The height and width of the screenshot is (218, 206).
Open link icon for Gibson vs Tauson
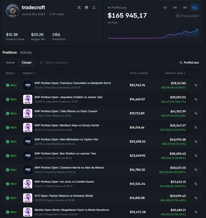[x=196, y=114]
